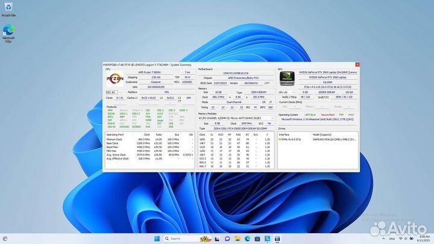
Task: Click the GDDR6 SDRAM memory type field
Action: click(327, 92)
